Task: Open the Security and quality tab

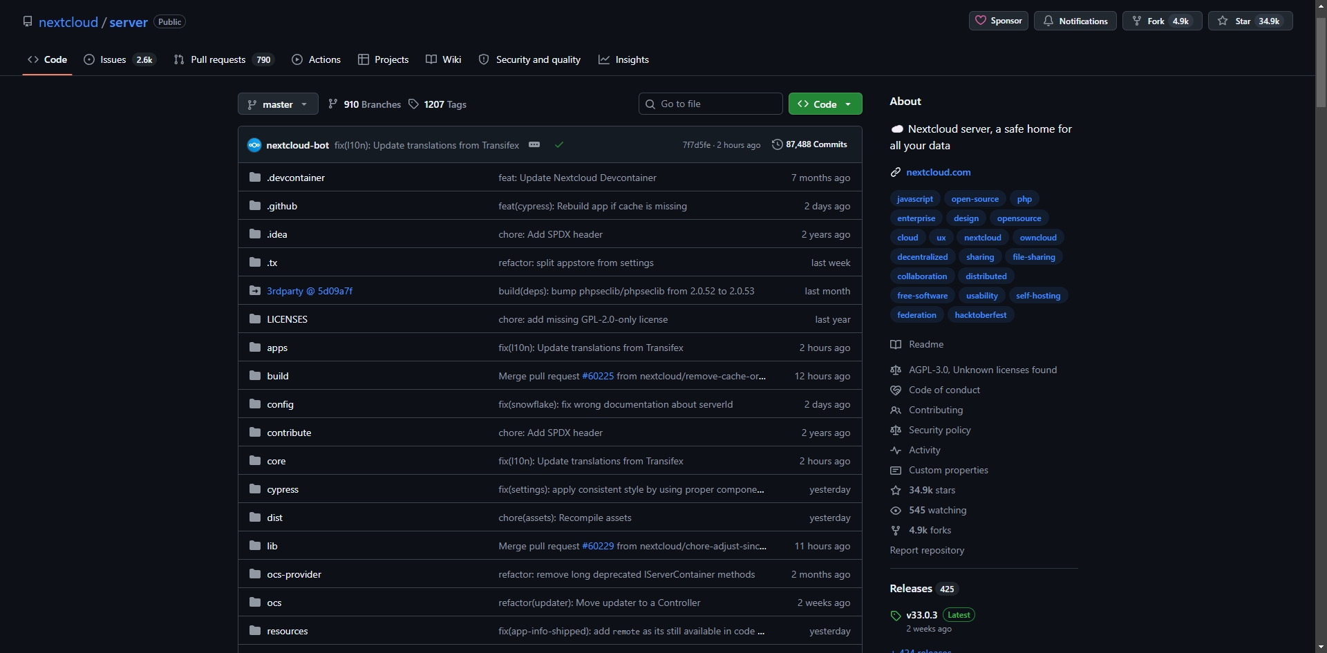Action: [529, 59]
